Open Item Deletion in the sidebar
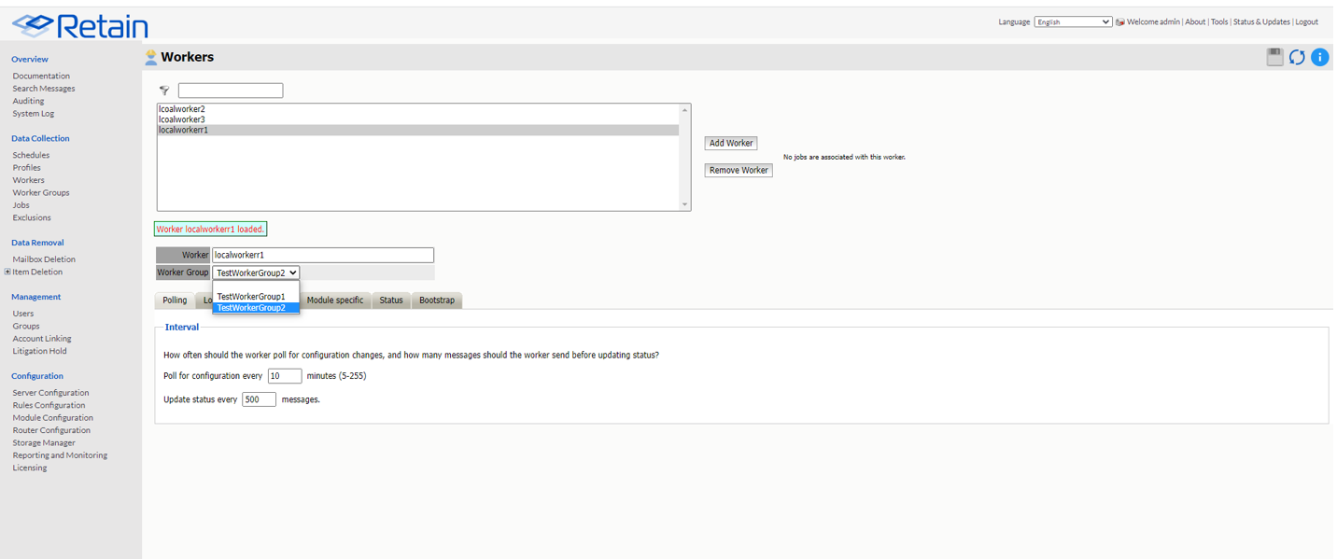Screen dimensions: 1337x559 coord(37,273)
